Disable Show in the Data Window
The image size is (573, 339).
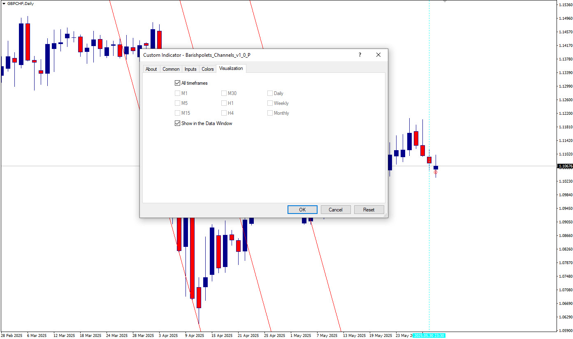click(177, 123)
